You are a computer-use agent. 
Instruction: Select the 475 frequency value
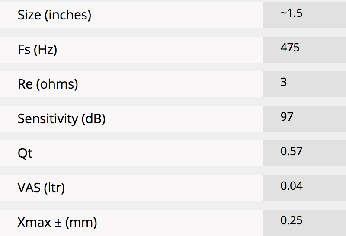point(290,48)
